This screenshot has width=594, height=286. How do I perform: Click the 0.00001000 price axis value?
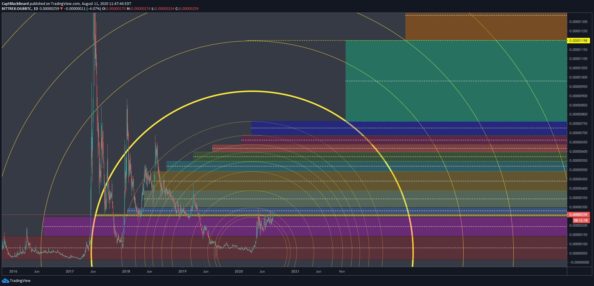[578, 77]
